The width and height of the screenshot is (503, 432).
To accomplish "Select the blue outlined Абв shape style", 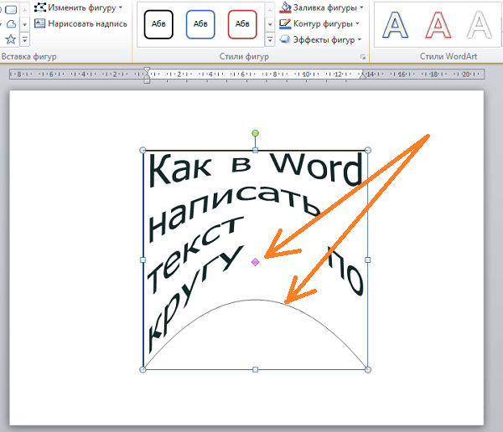I will (200, 25).
